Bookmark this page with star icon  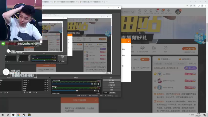pyautogui.click(x=194, y=6)
